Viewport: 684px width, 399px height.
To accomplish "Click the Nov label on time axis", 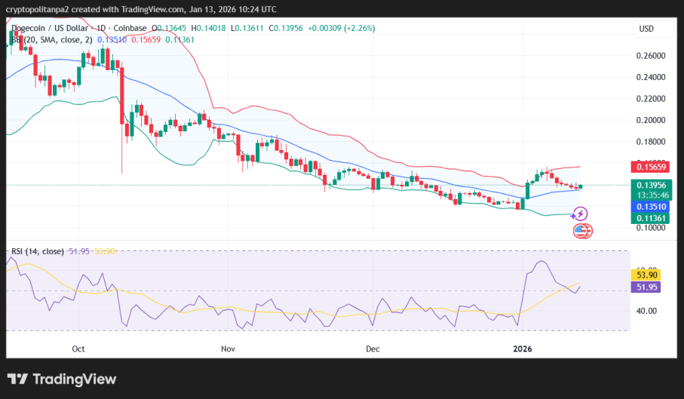I will [x=229, y=349].
